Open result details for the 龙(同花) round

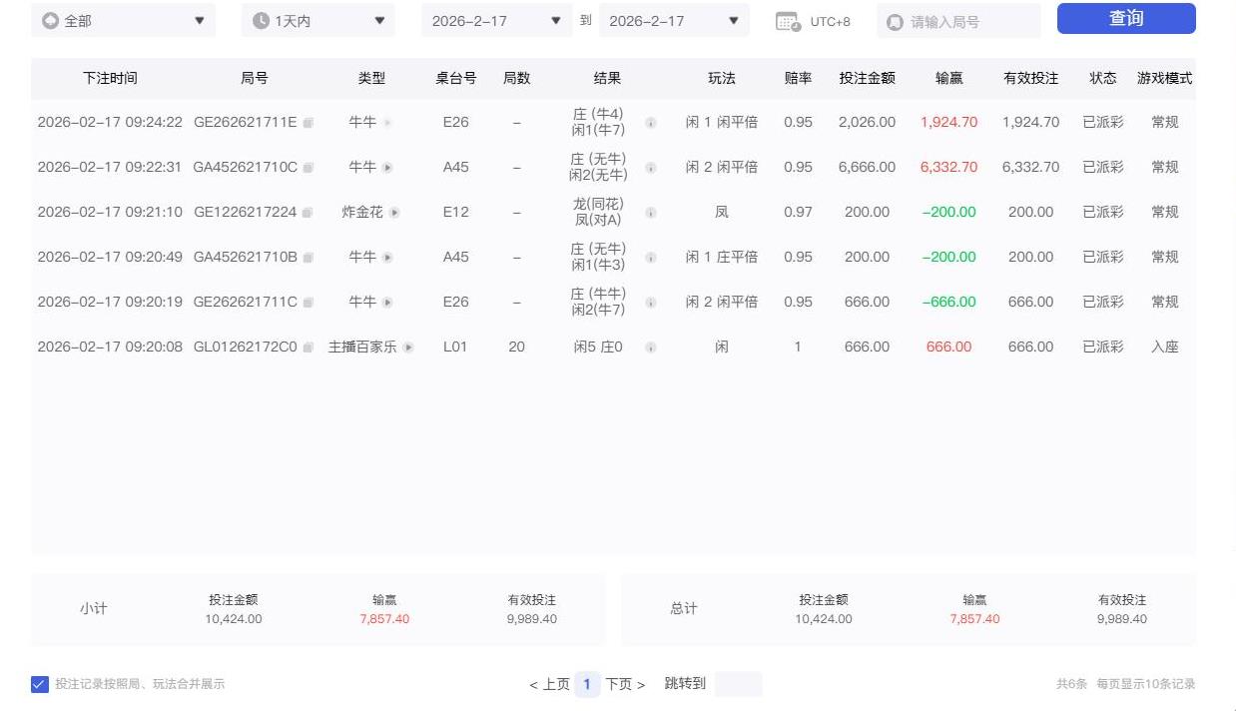650,212
